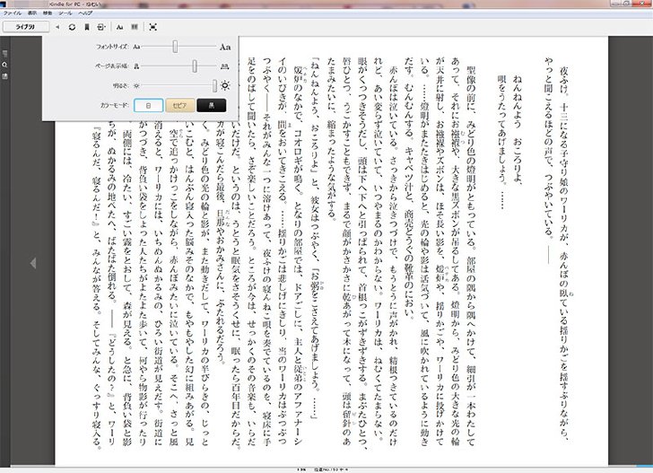Screen dimensions: 653x473
Task: Click the line 唄をうたってあげましょう
Action: pyautogui.click(x=501, y=142)
